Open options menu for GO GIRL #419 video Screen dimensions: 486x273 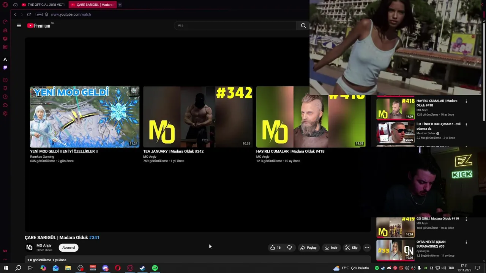pos(466,219)
